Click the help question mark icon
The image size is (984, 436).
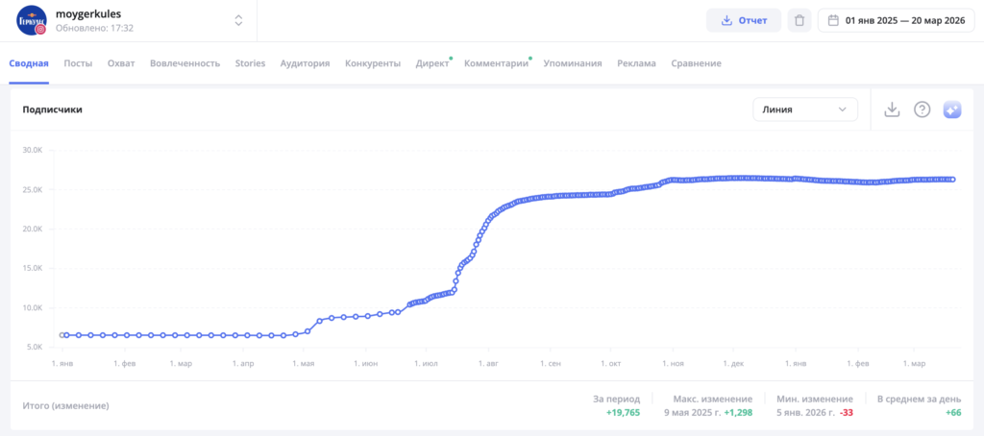(922, 109)
